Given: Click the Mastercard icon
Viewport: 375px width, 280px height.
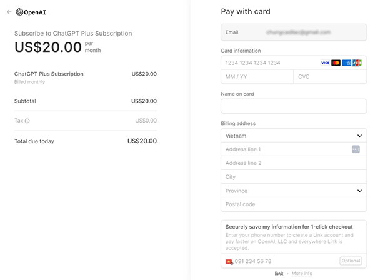Looking at the screenshot, I should click(336, 63).
